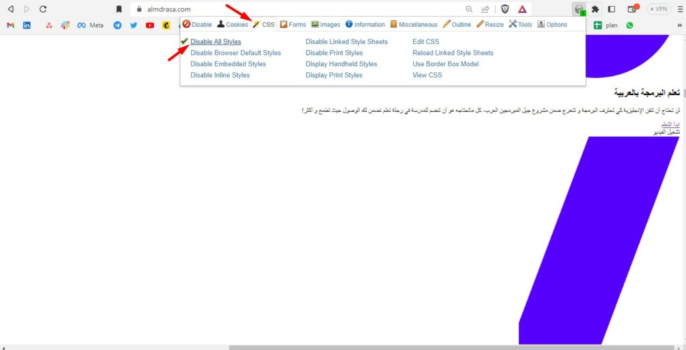Toggle Disable Browser Default Styles
This screenshot has height=350, width=686.
coord(235,53)
